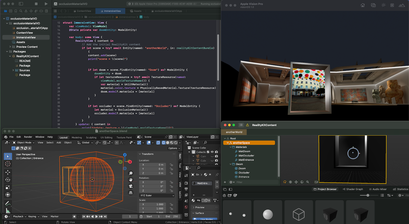
Task: Hide the Collection using its eye icon
Action: click(x=212, y=152)
